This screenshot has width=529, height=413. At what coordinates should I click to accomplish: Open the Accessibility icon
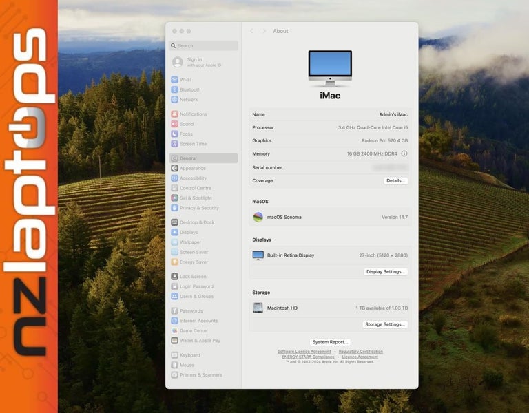coord(174,178)
